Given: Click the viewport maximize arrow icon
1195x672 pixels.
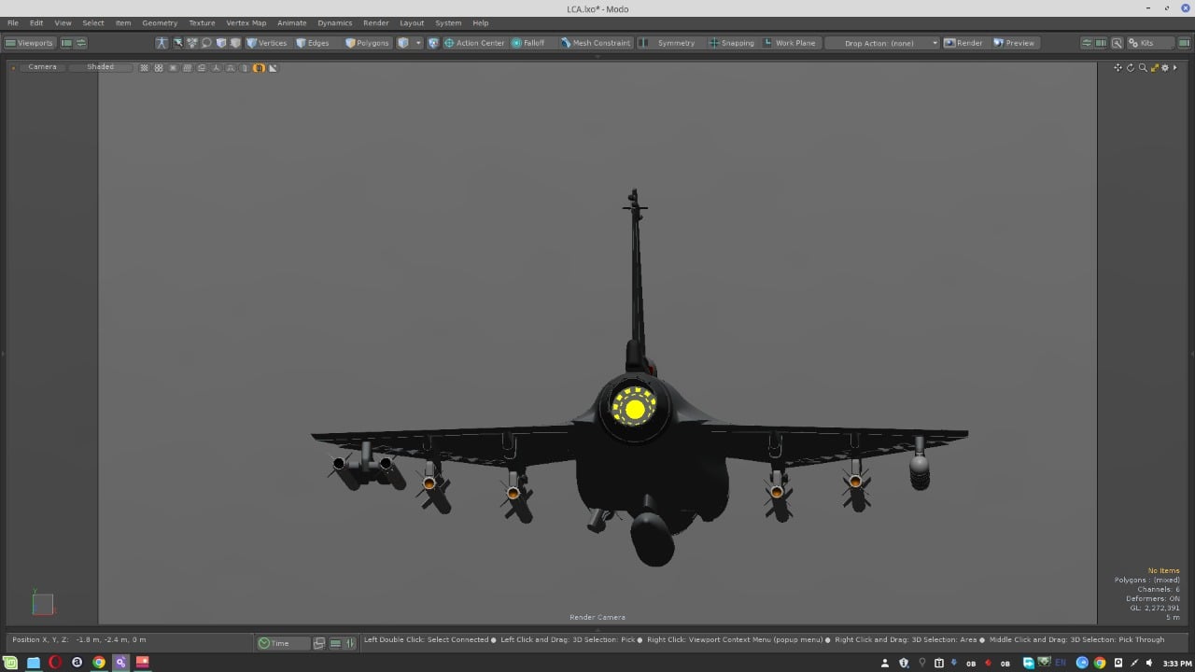Looking at the screenshot, I should pyautogui.click(x=1154, y=67).
